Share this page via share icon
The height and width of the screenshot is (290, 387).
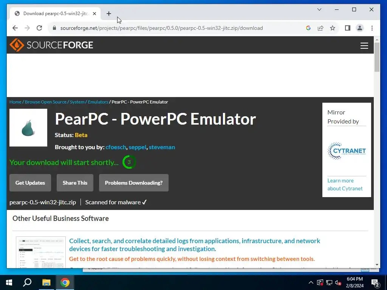point(320,28)
